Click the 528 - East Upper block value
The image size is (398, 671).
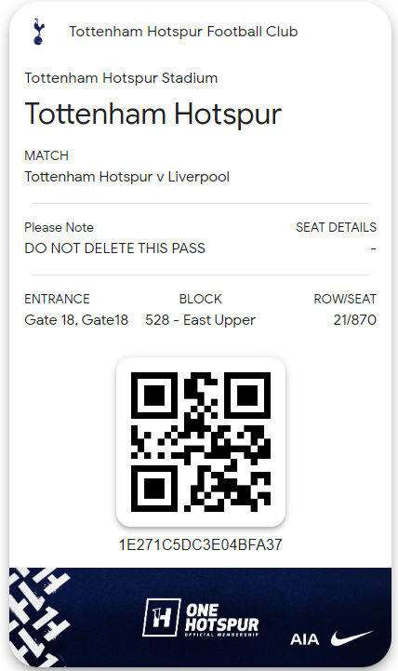(200, 320)
